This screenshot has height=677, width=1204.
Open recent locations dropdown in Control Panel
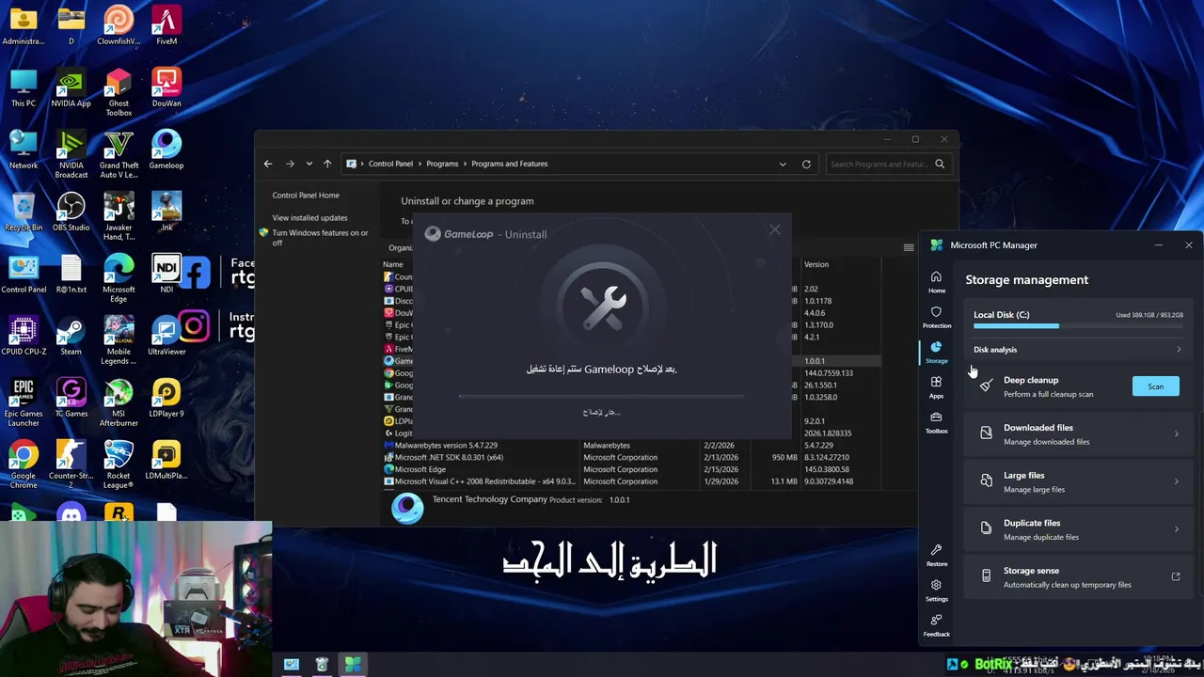point(309,164)
